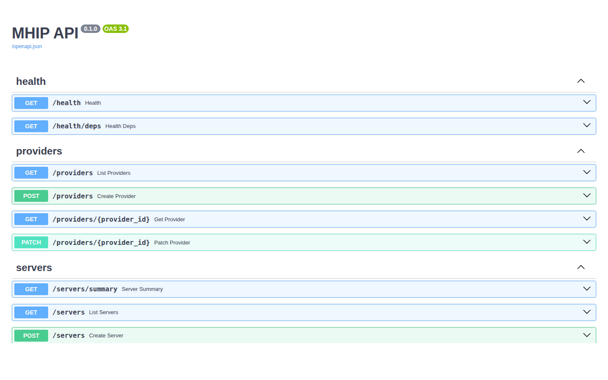Click the GET badge for List Providers
The image size is (608, 380).
pos(31,172)
